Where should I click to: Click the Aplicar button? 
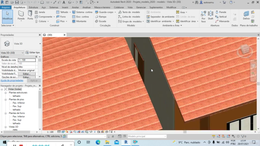click(34, 81)
